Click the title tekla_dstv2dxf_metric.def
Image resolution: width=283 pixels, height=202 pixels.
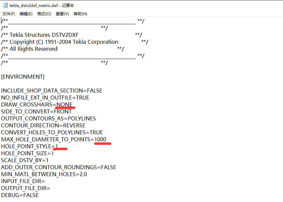click(x=34, y=6)
